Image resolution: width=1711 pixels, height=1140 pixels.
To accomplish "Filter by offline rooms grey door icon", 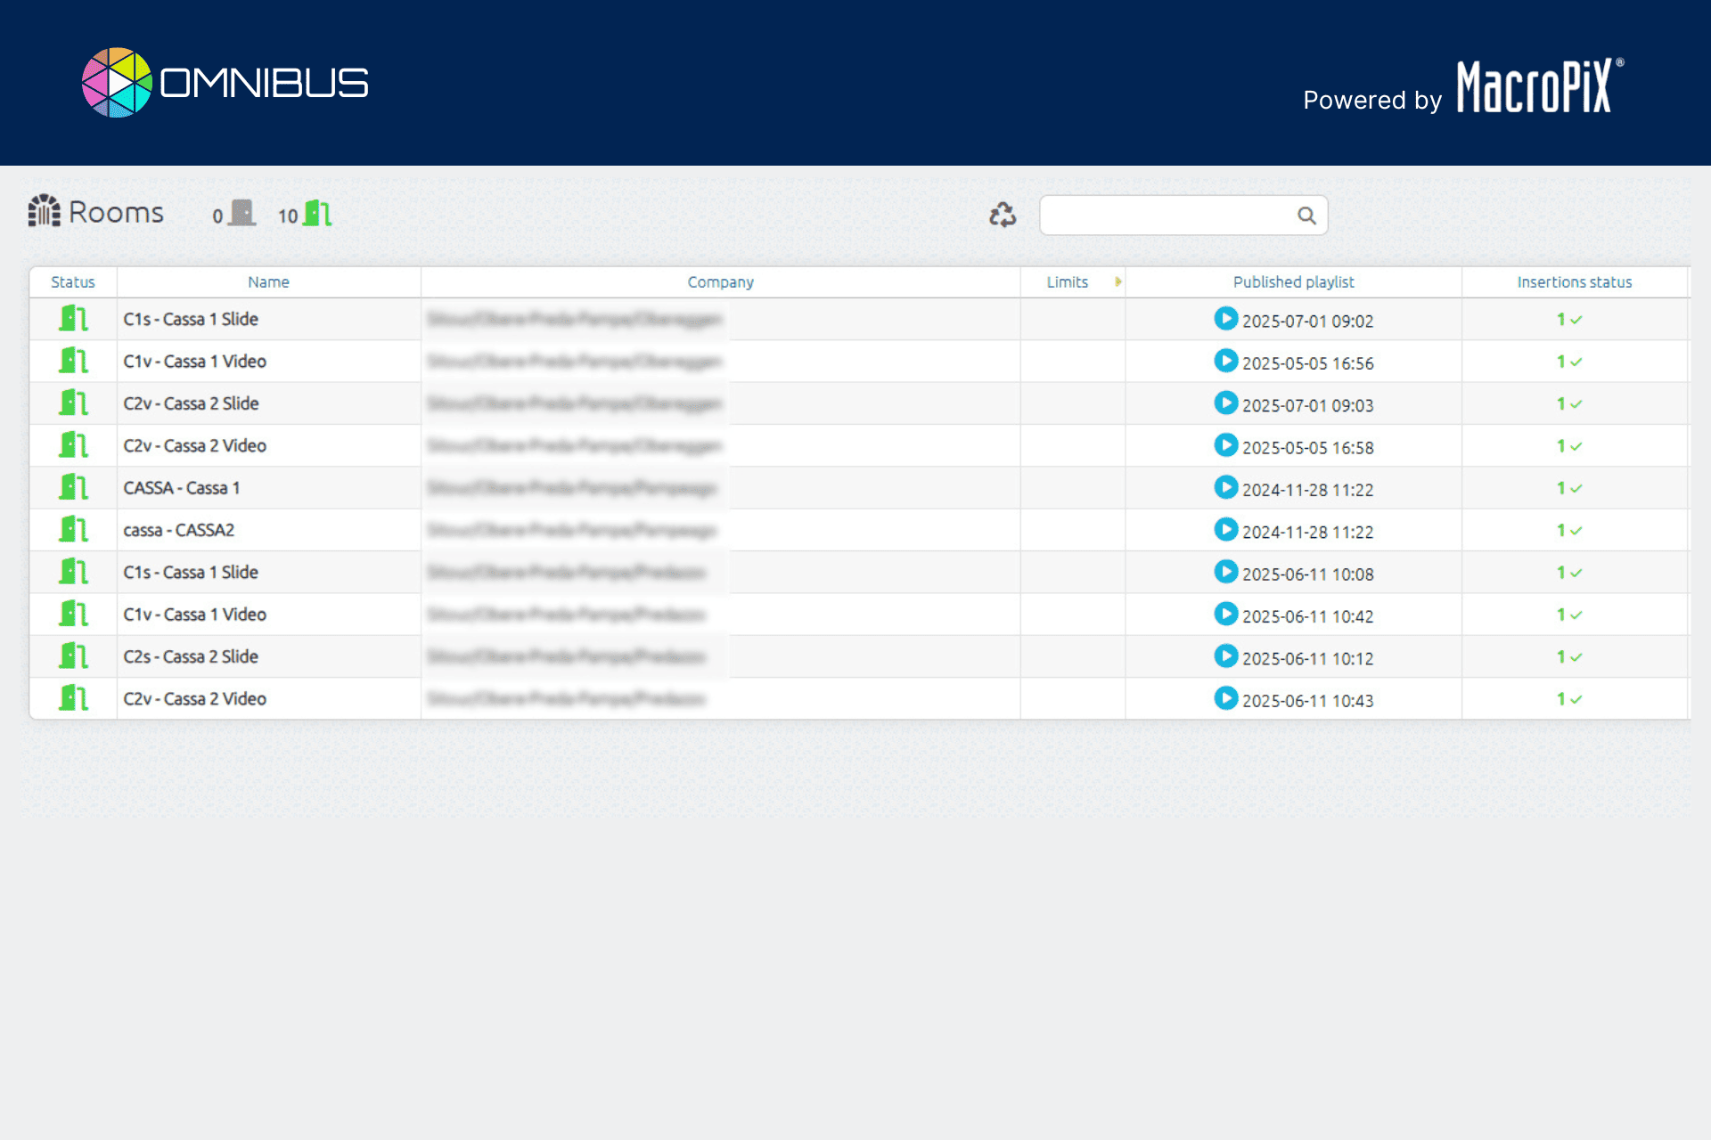I will pos(242,214).
